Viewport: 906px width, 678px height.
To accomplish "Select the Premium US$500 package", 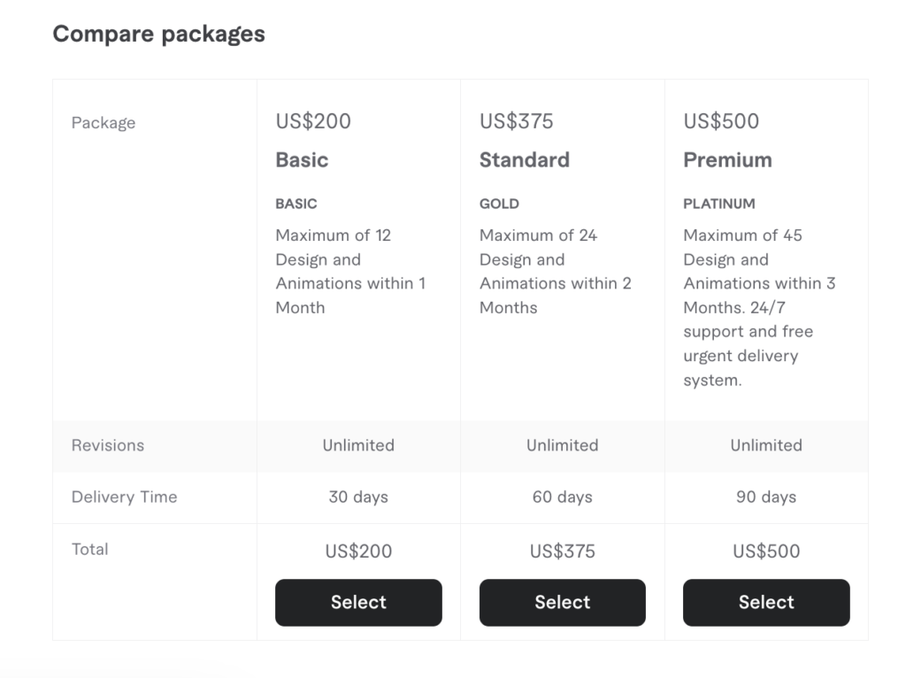I will [x=766, y=602].
